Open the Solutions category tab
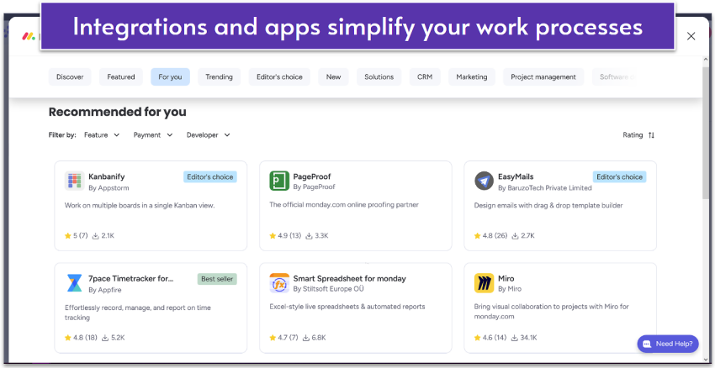The height and width of the screenshot is (368, 715). click(x=379, y=77)
